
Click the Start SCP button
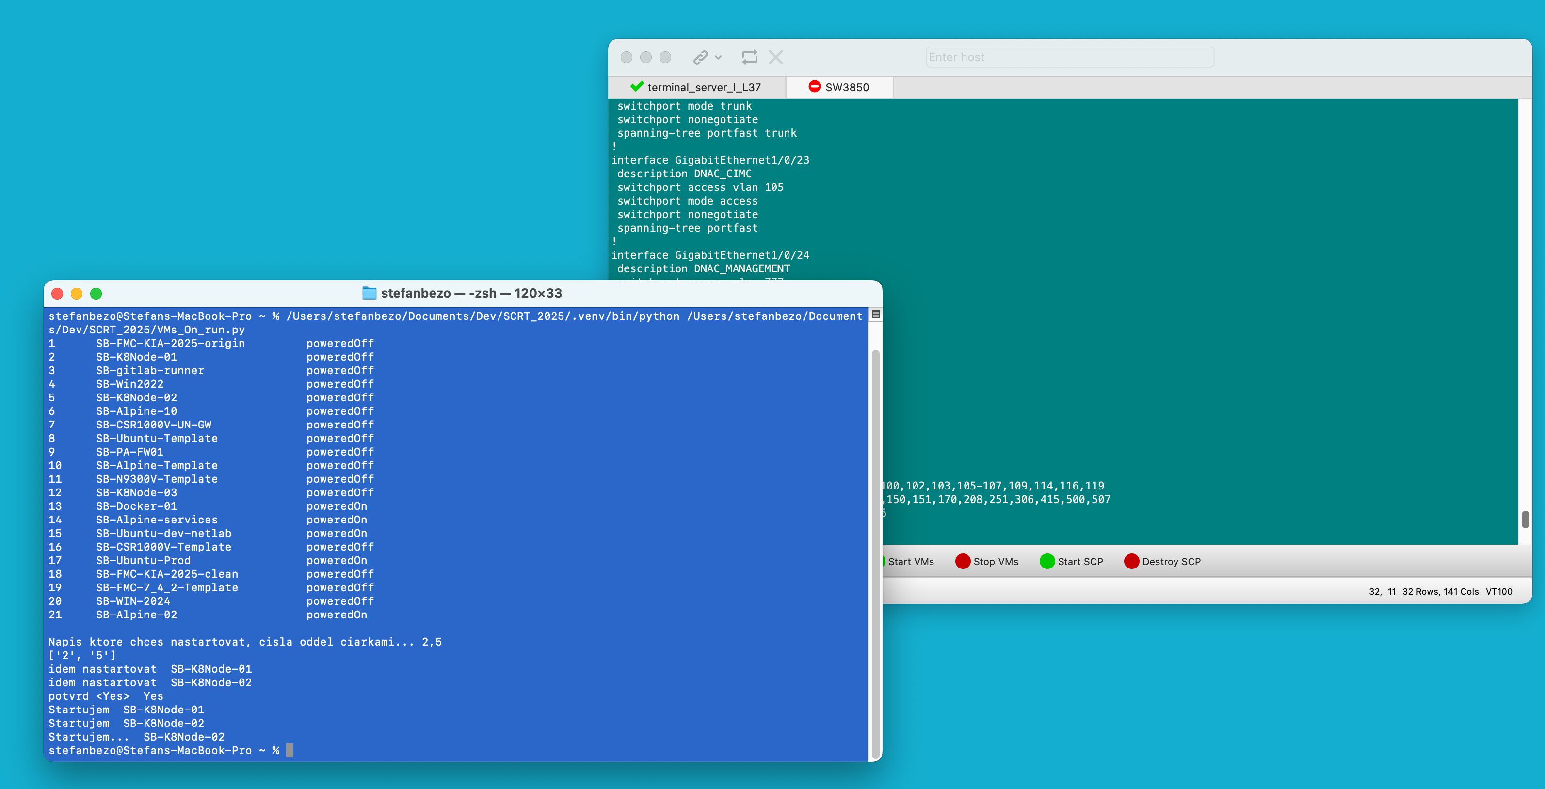pyautogui.click(x=1079, y=562)
